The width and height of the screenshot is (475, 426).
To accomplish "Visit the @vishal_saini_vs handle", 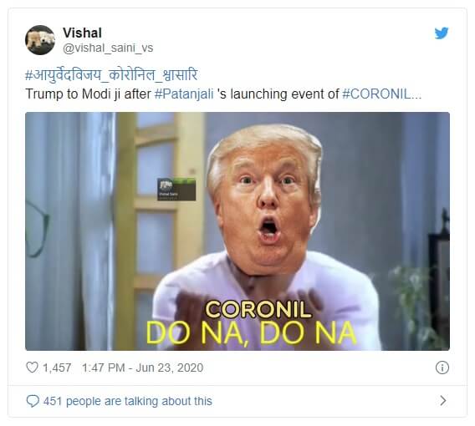I will pyautogui.click(x=108, y=48).
